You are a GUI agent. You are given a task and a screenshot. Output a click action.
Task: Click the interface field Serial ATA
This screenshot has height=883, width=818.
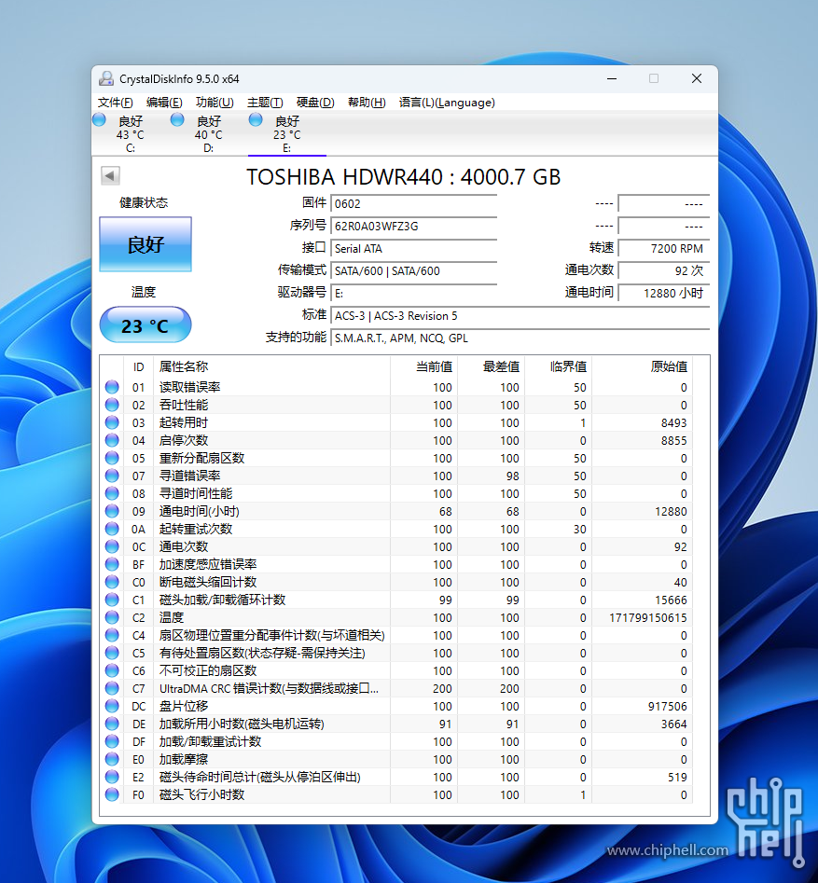click(x=414, y=248)
